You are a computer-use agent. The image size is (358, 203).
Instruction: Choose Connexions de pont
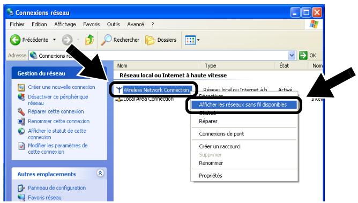click(244, 134)
